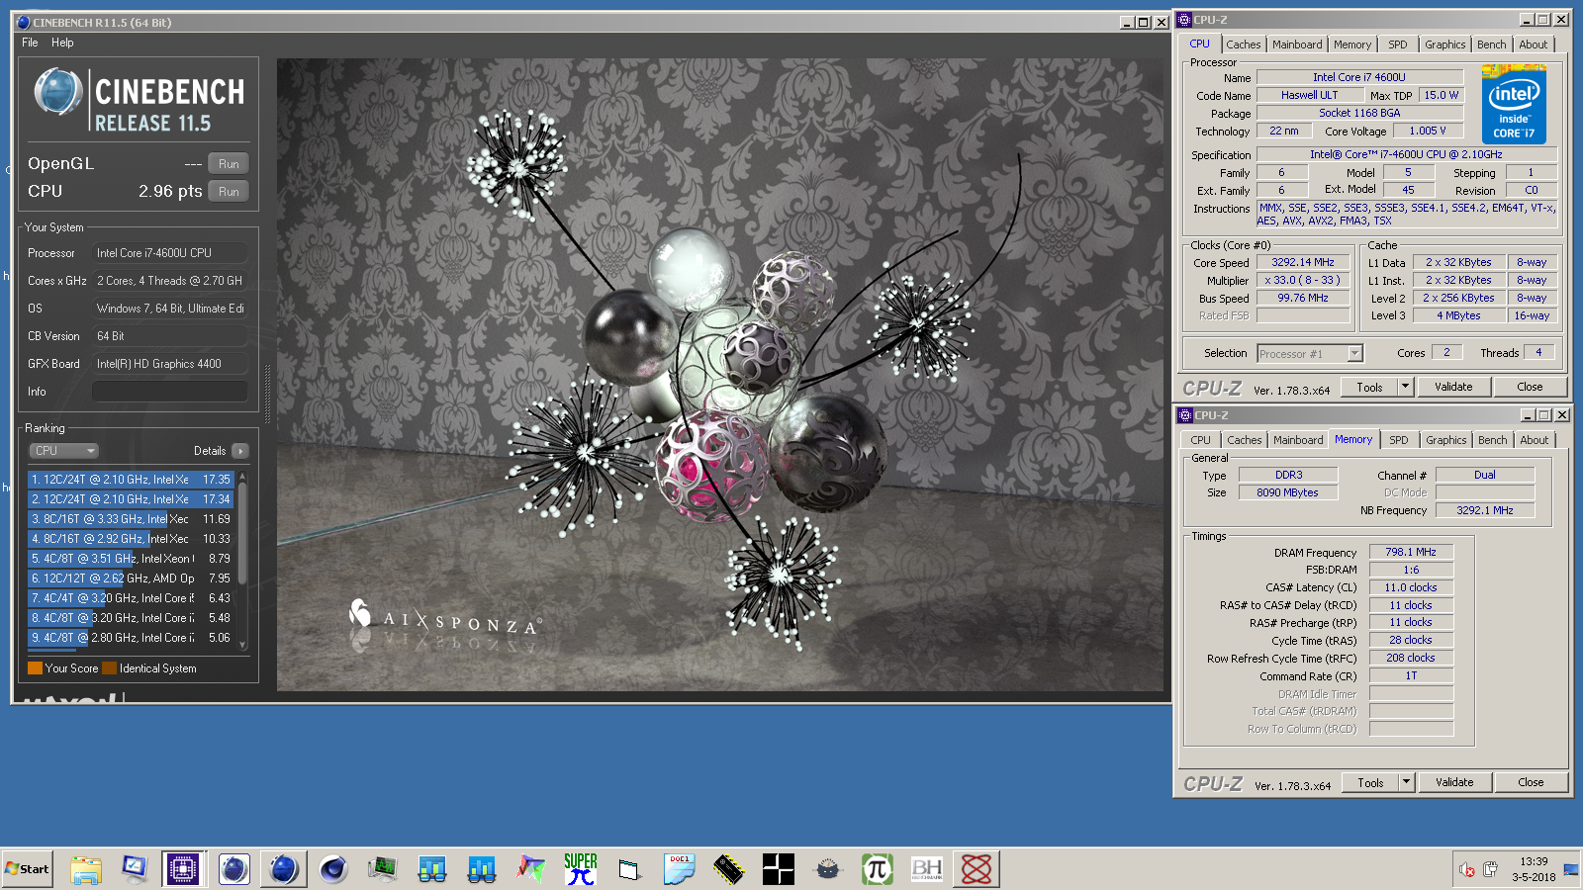The width and height of the screenshot is (1583, 890).
Task: Run the OpenGL benchmark
Action: click(229, 164)
